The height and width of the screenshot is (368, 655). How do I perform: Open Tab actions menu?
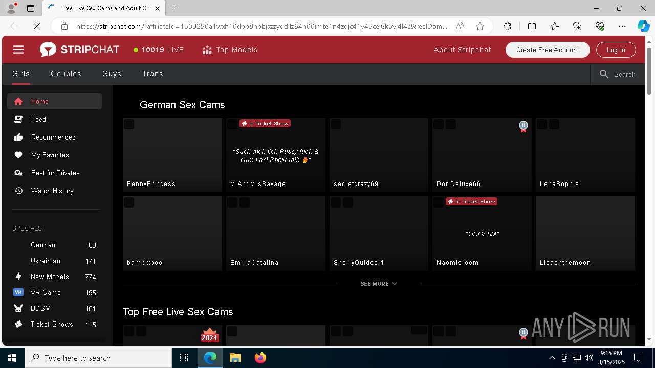click(x=31, y=8)
